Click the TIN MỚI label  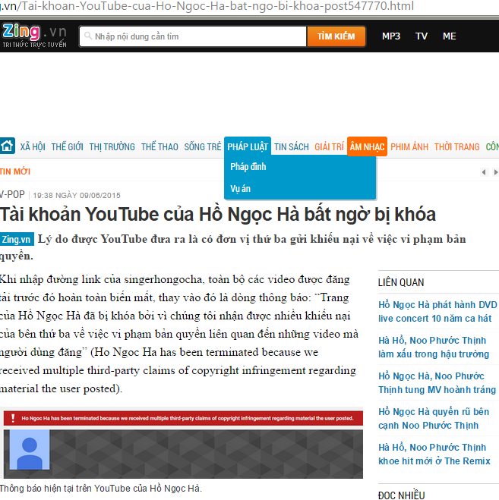(x=15, y=171)
